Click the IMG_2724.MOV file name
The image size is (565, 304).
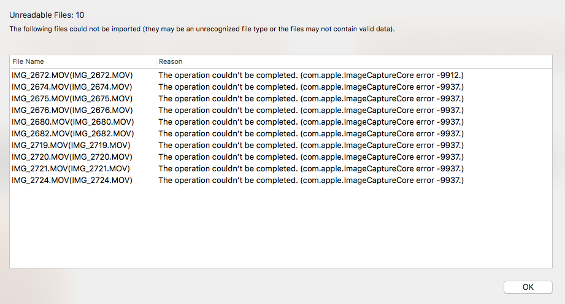[72, 180]
